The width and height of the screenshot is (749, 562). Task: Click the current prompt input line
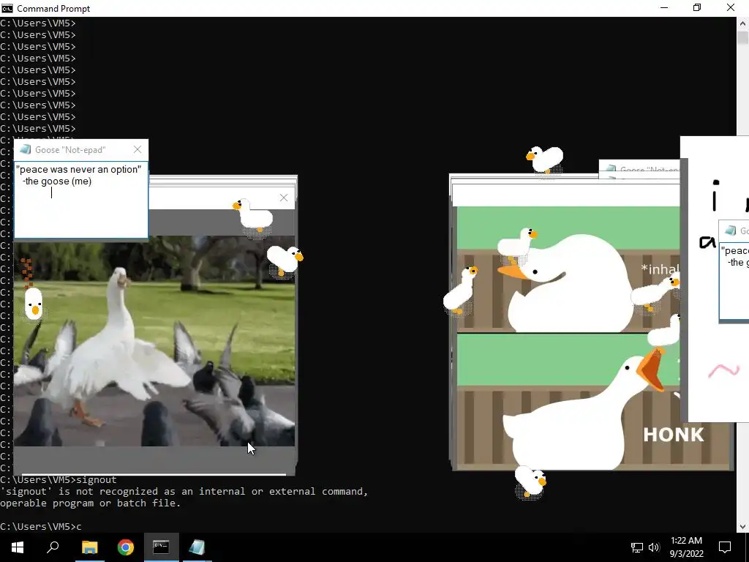(41, 527)
